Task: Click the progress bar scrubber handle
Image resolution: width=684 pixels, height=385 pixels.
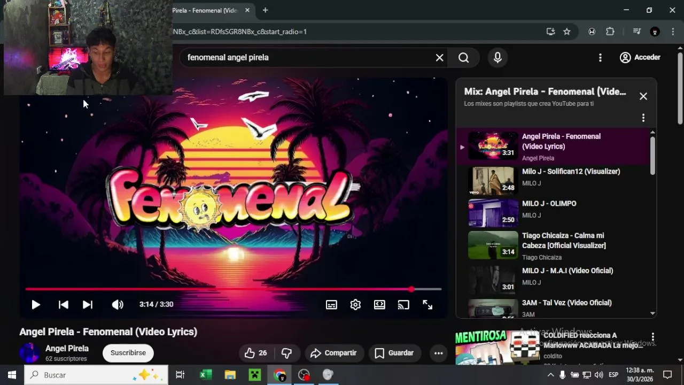Action: pyautogui.click(x=411, y=289)
